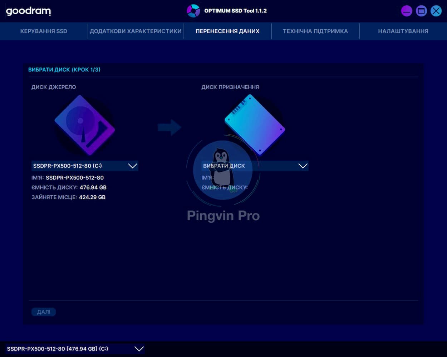Close the OPTIMUM SSD Tool window
This screenshot has width=447, height=357.
436,11
